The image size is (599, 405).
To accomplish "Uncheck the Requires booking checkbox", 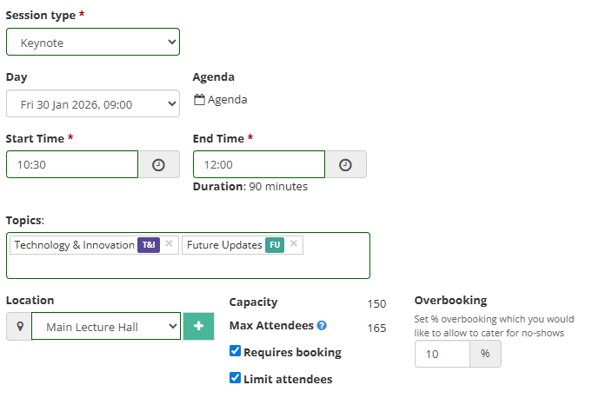I will point(235,352).
